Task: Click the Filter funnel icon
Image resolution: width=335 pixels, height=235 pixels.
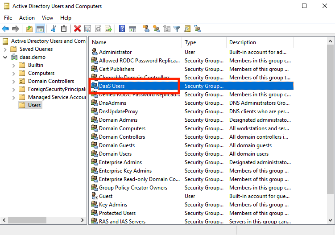Action: click(177, 29)
